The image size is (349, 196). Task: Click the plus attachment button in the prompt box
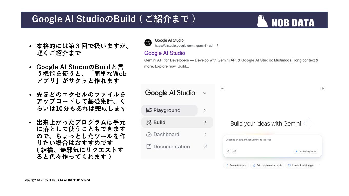(x=234, y=151)
